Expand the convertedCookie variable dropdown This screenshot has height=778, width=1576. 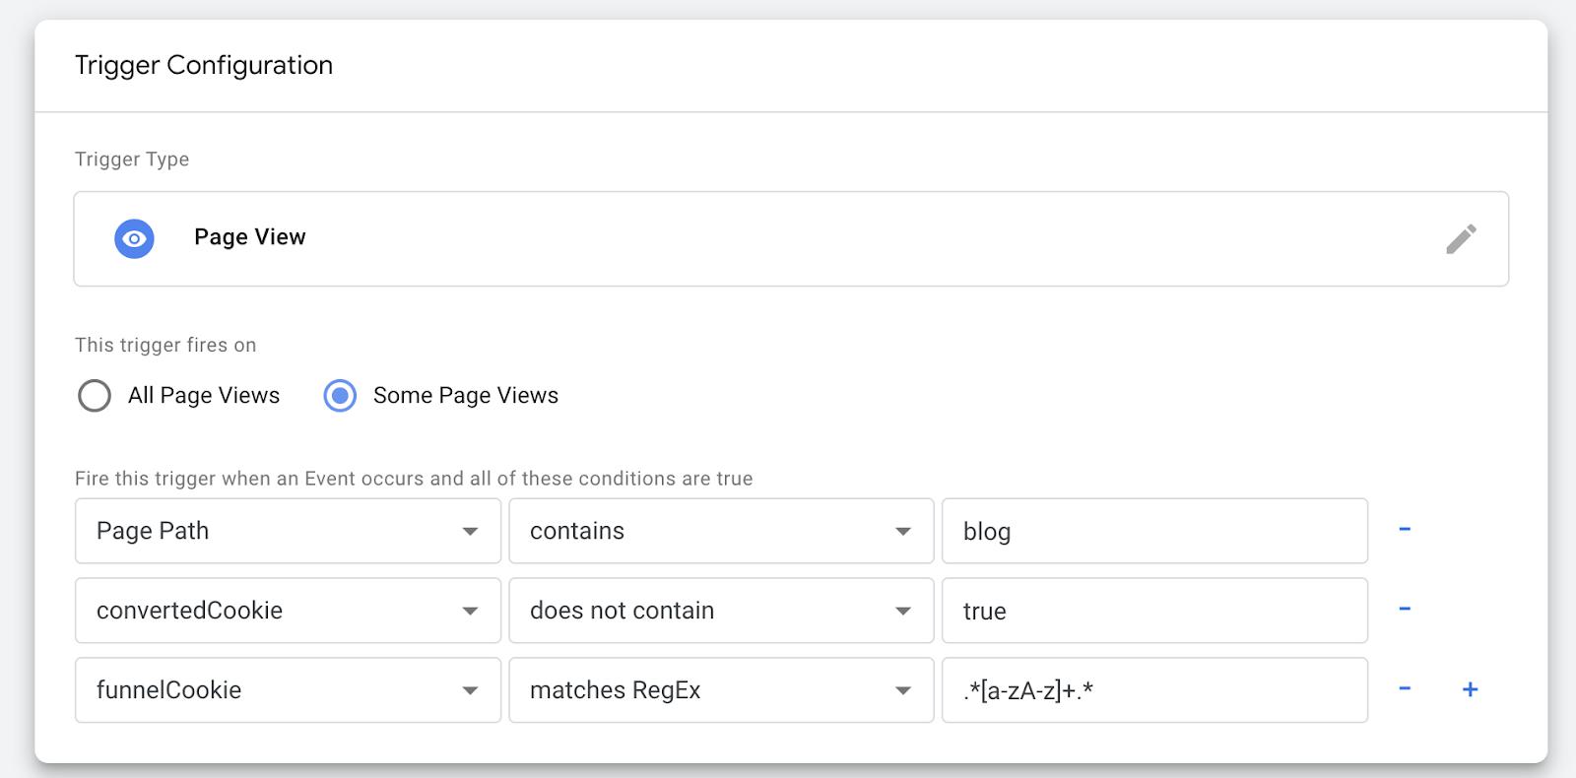(x=288, y=611)
